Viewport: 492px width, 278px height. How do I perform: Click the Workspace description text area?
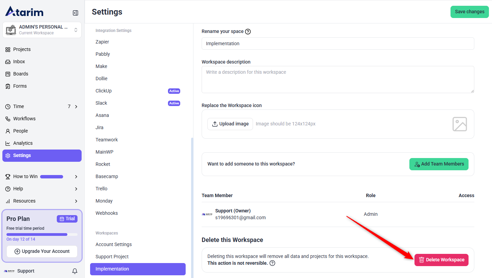[338, 80]
